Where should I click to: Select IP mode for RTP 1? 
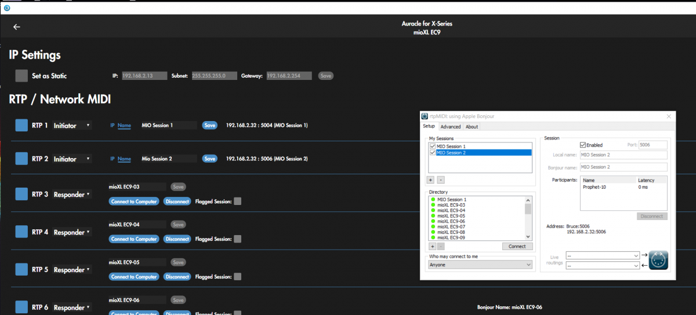[x=113, y=125]
